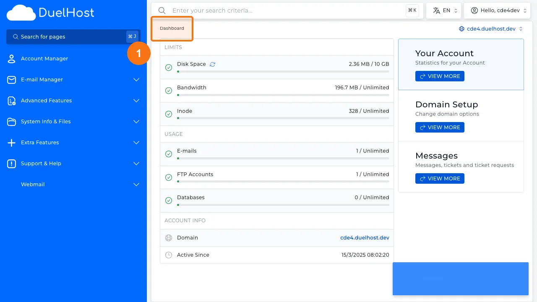Click the search magnifier icon
Image resolution: width=537 pixels, height=302 pixels.
coord(162,10)
